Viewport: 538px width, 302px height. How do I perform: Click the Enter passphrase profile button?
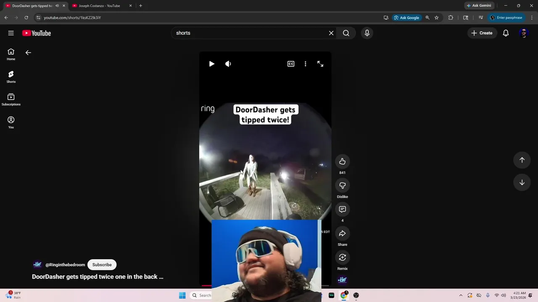[x=506, y=18]
